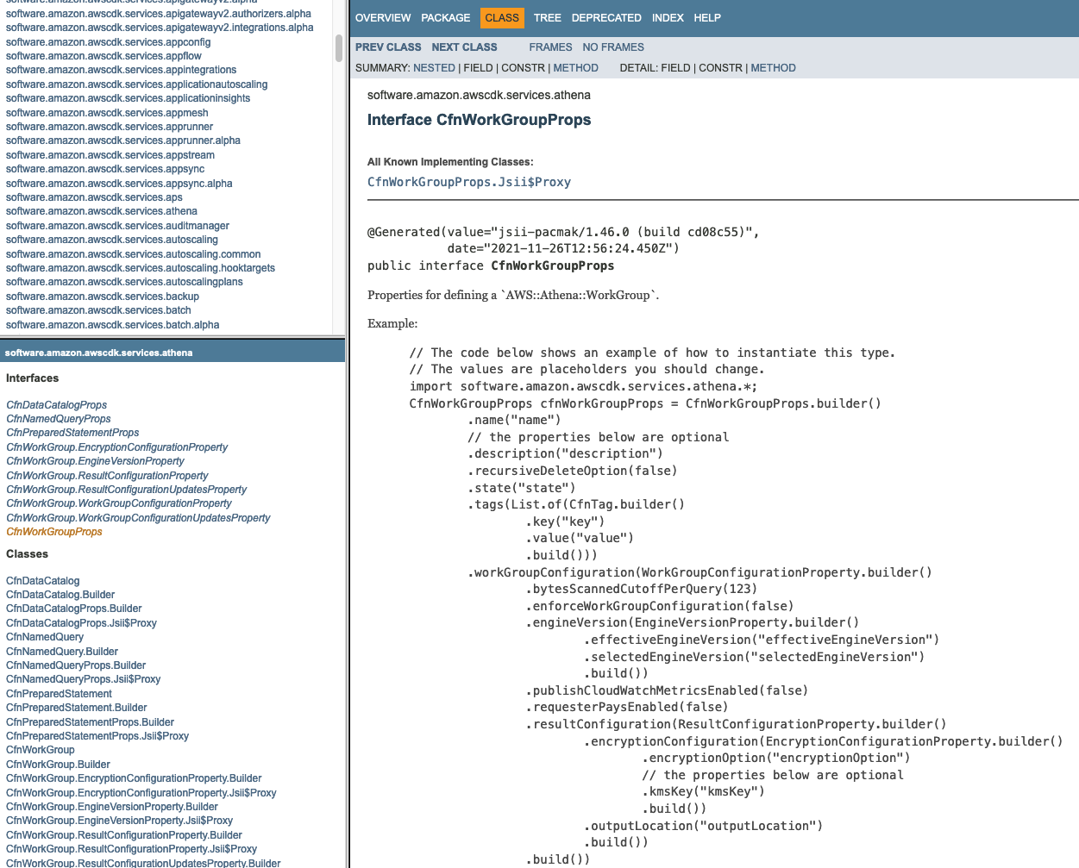
Task: Go to NEXT CLASS
Action: pyautogui.click(x=464, y=47)
